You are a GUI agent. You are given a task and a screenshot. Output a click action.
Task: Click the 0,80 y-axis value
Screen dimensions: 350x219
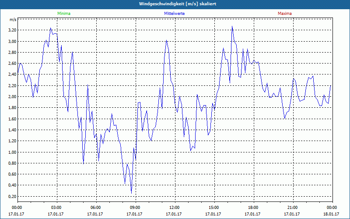[x=13, y=163]
